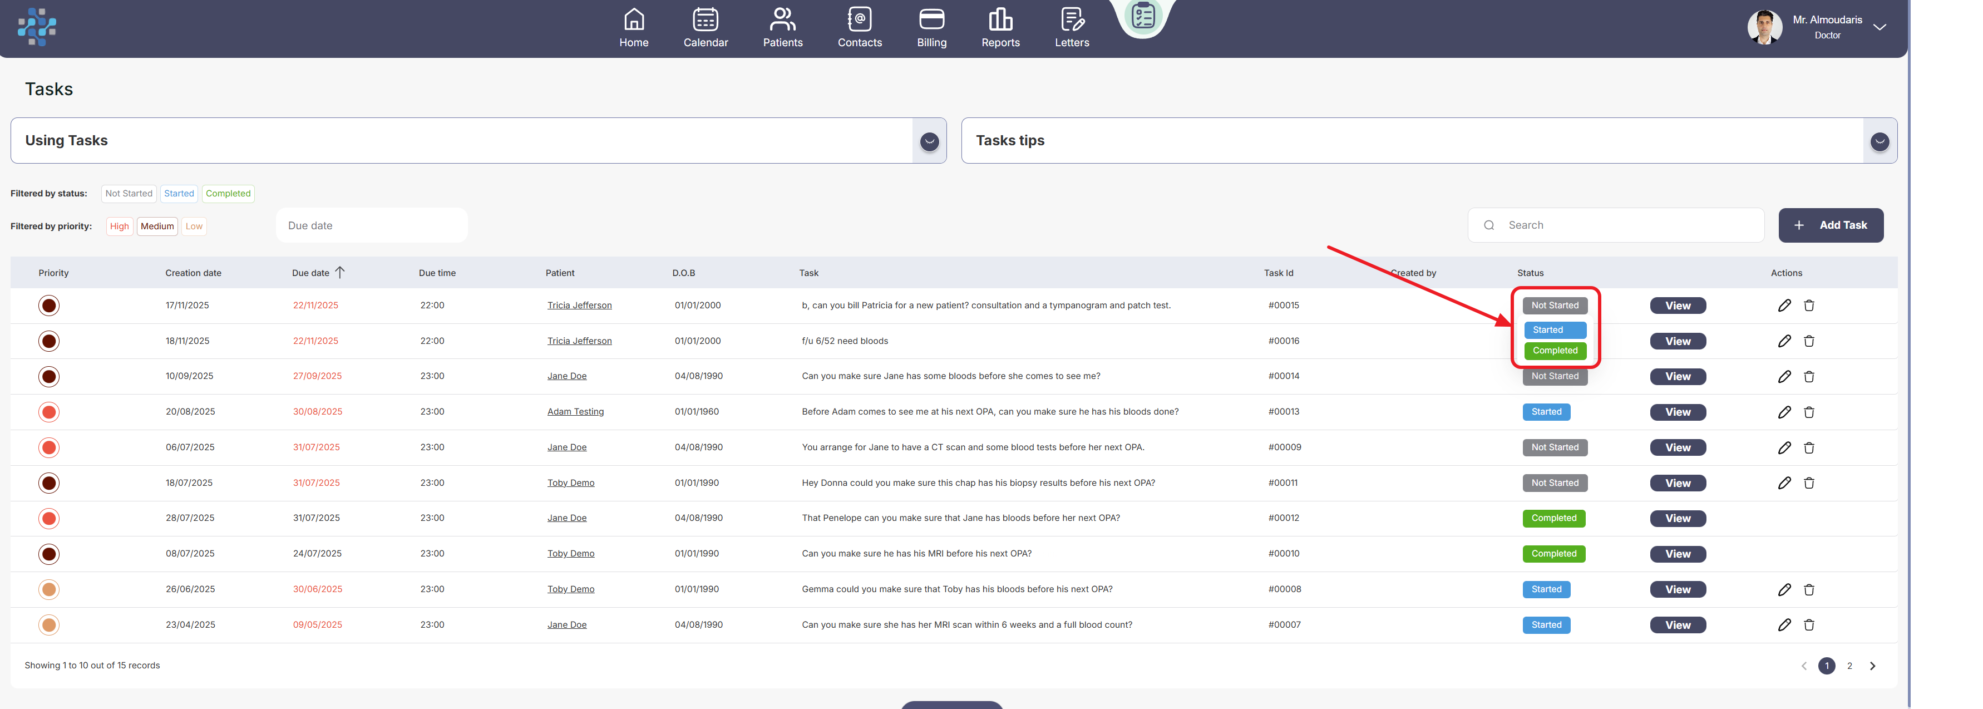Delete task #00008 using trash icon

[1809, 590]
